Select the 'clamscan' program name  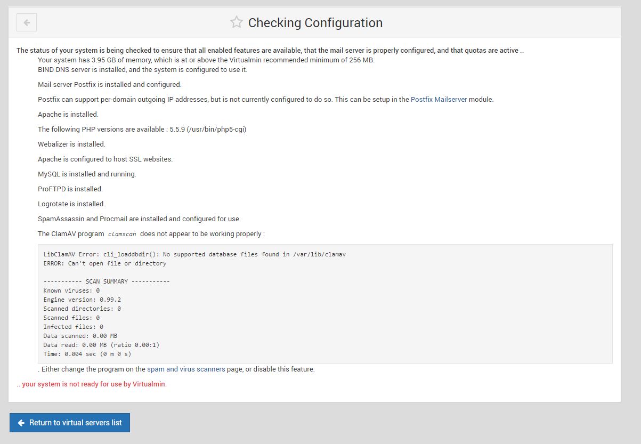pyautogui.click(x=123, y=234)
